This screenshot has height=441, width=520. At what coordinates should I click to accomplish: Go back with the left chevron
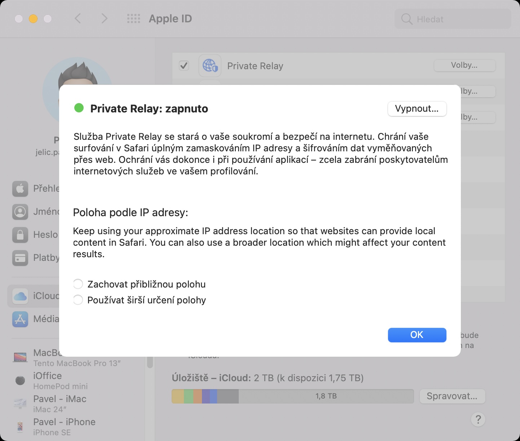pos(78,18)
